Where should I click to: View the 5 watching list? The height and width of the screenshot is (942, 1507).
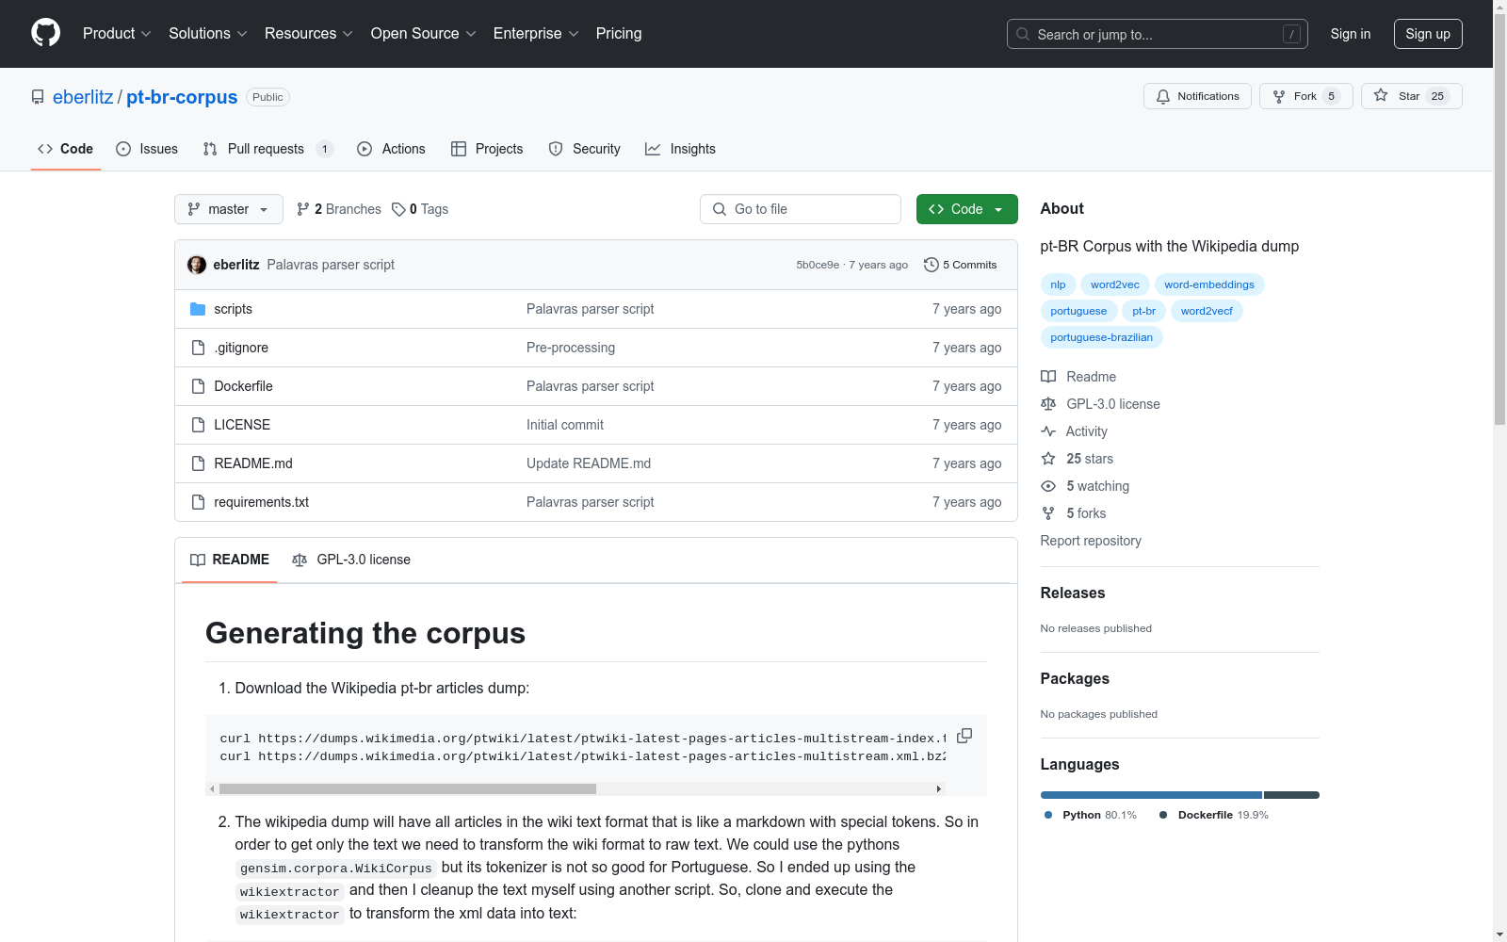(x=1085, y=486)
